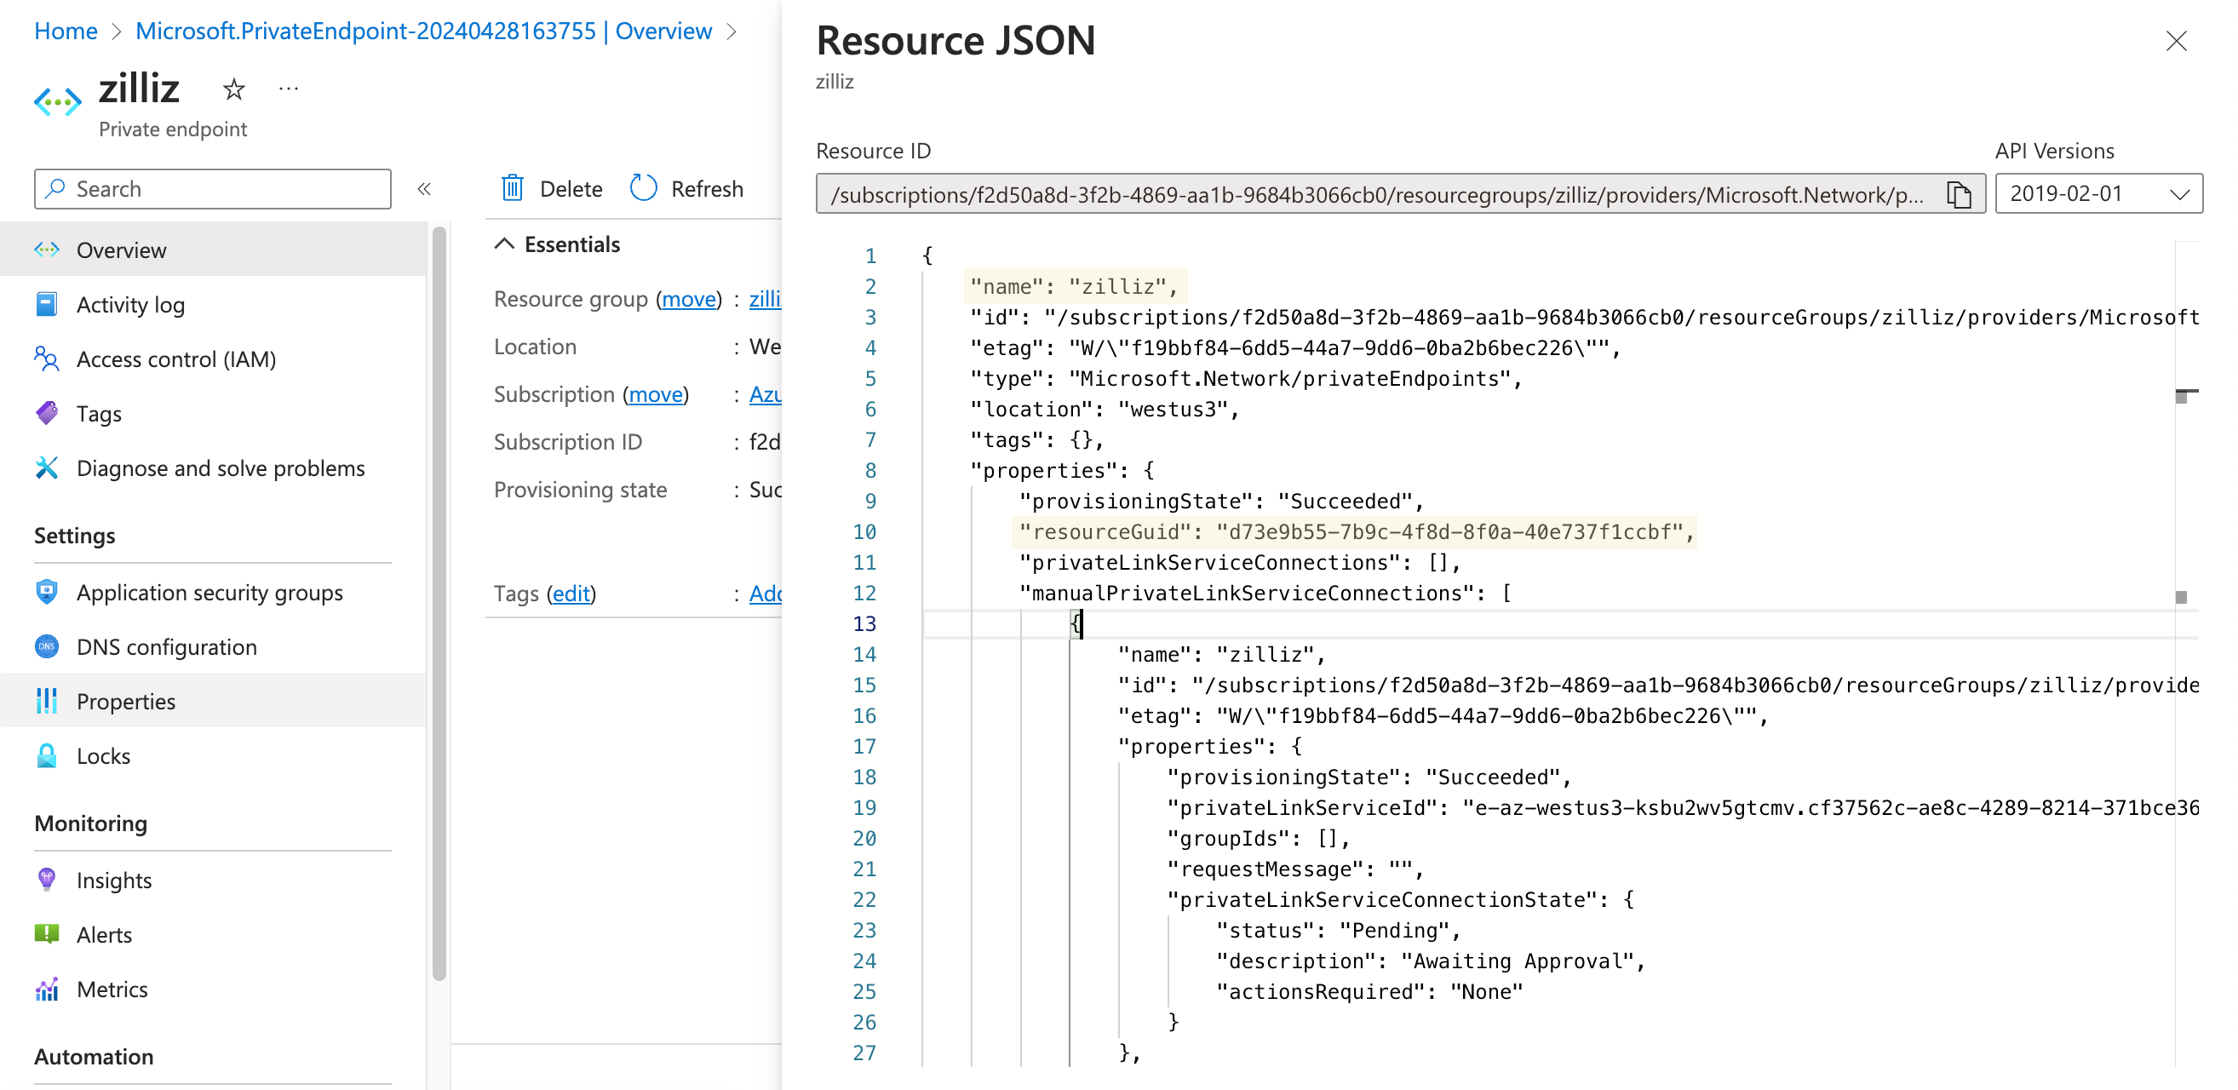
Task: Collapse the sidebar with the double chevron
Action: pos(424,189)
